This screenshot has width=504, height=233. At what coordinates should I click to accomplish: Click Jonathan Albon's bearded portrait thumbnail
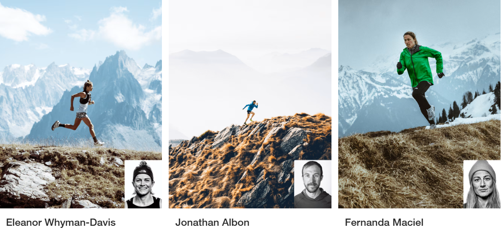pos(313,184)
